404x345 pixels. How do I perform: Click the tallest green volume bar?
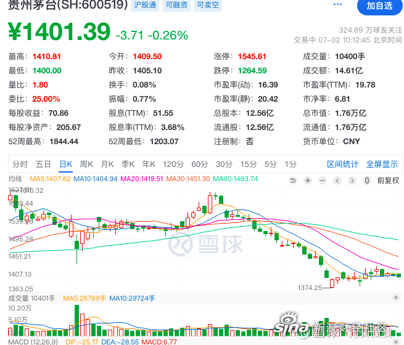[76, 320]
